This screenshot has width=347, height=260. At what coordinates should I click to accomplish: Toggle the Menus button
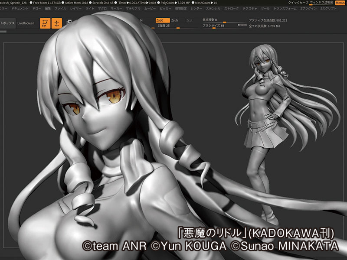pyautogui.click(x=340, y=3)
